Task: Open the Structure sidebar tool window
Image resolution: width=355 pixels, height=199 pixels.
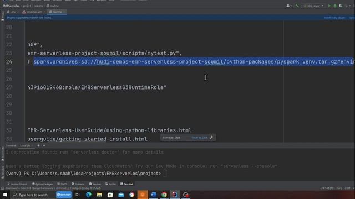Action: coord(2,172)
